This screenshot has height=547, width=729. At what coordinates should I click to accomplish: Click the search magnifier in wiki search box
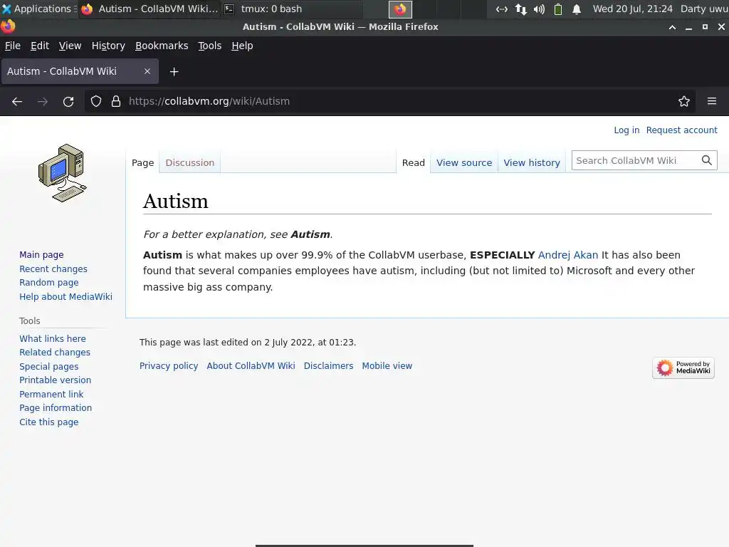[707, 160]
